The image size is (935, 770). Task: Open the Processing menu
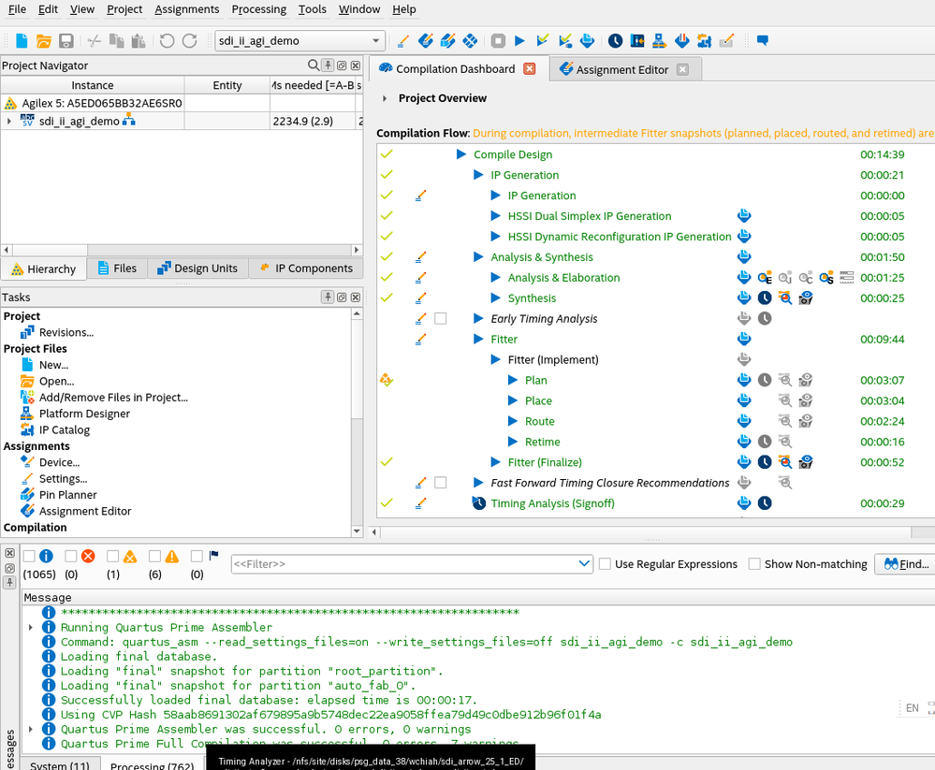click(x=258, y=9)
